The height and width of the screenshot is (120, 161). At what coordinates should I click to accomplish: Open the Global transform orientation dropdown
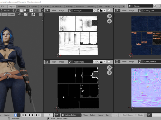click(7, 10)
